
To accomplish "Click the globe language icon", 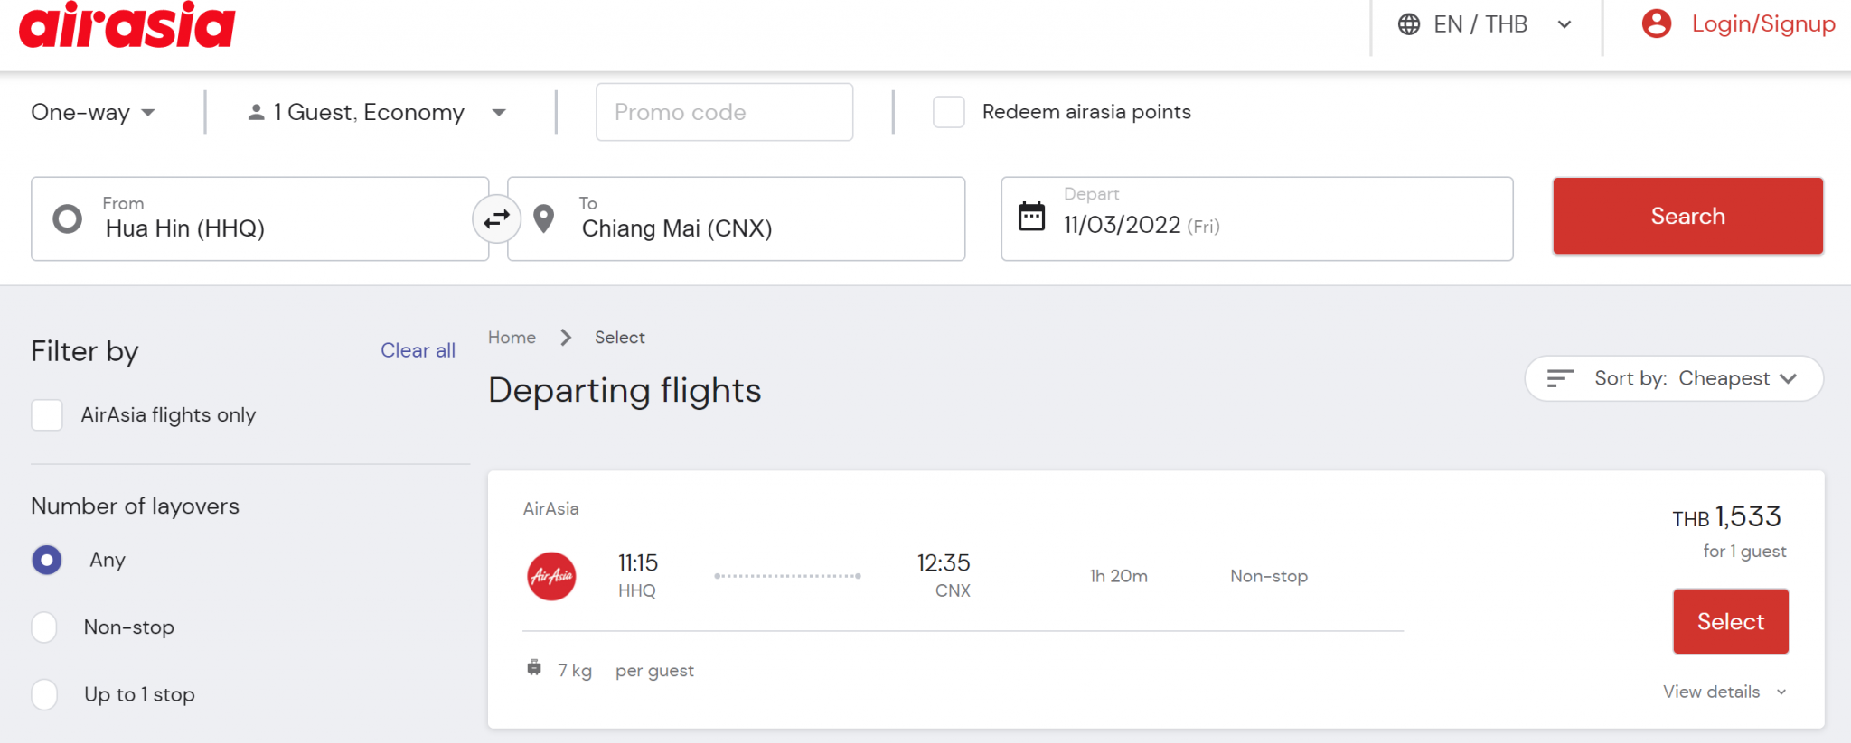I will [1408, 24].
